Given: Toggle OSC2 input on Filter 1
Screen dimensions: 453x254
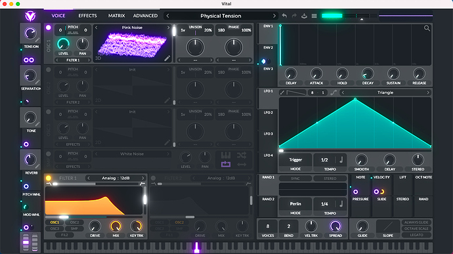Looking at the screenshot, I should pos(74,222).
